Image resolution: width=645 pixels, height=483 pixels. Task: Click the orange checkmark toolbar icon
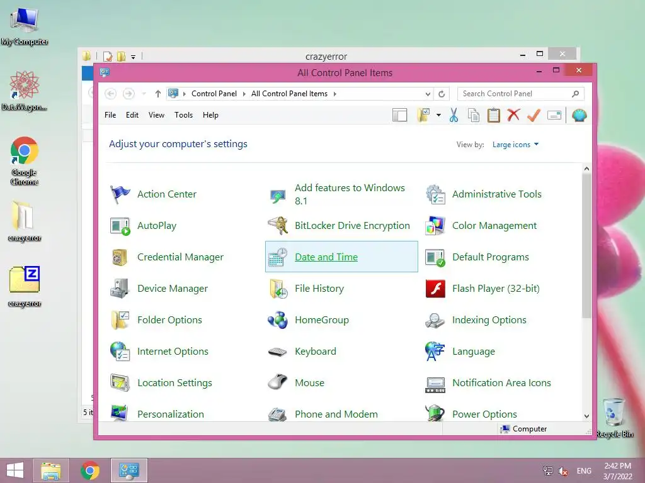(534, 116)
